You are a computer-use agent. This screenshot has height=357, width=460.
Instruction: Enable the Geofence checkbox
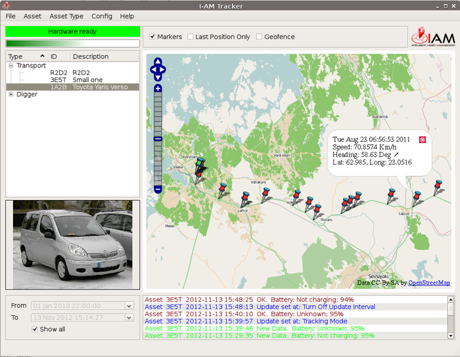tap(259, 37)
